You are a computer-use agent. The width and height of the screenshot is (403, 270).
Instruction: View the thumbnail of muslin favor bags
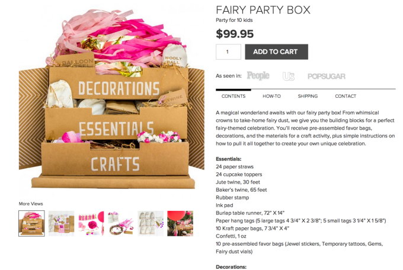click(x=151, y=223)
